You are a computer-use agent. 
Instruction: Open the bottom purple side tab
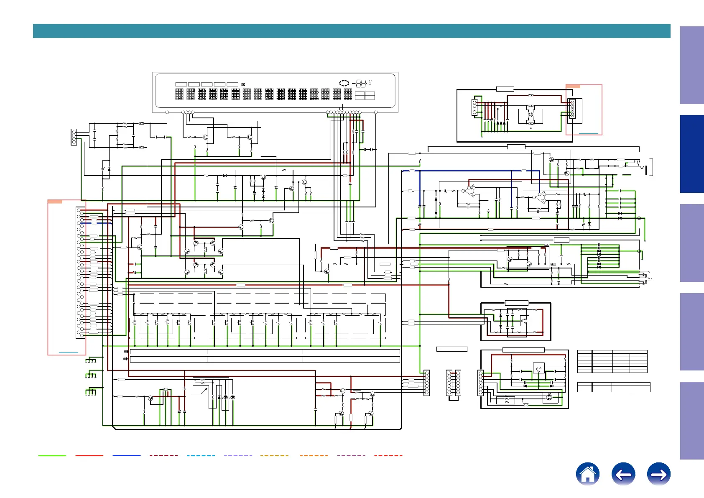(692, 421)
